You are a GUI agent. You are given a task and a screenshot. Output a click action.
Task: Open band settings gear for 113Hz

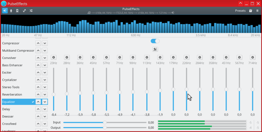tap(147, 57)
